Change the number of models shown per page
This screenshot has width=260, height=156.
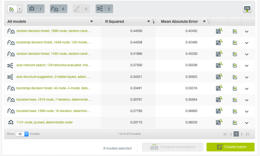click(22, 134)
